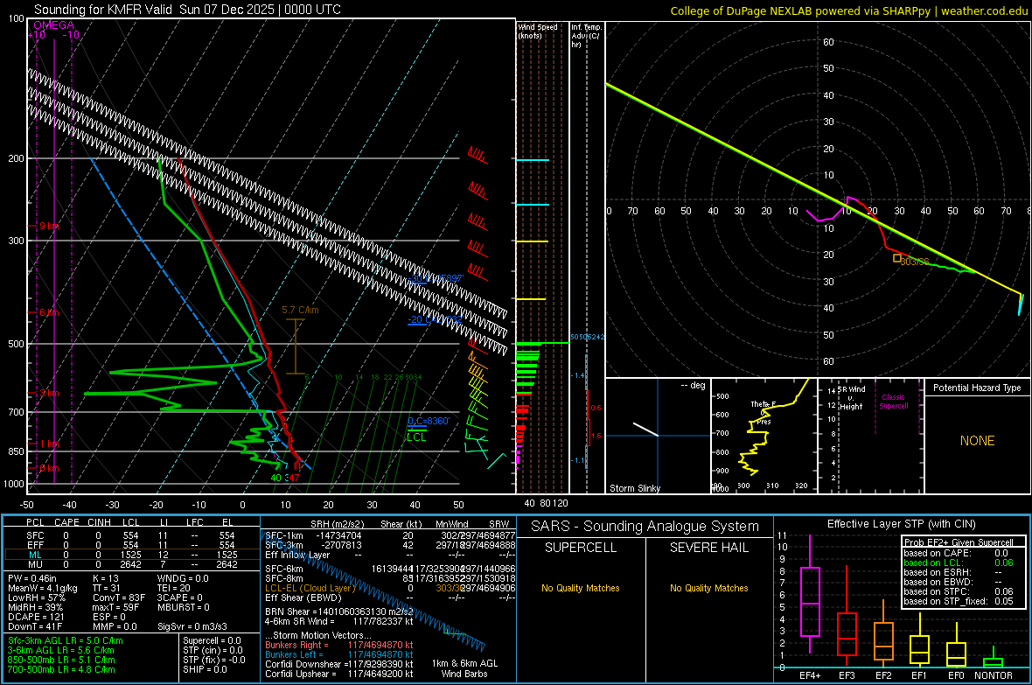
Task: Select the highlighted ML parcel row
Action: tap(132, 555)
